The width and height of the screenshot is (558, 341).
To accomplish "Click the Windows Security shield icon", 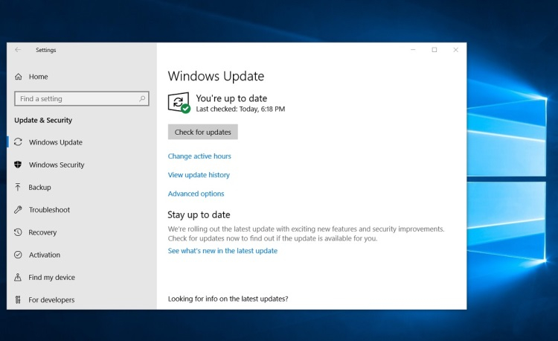I will [18, 165].
